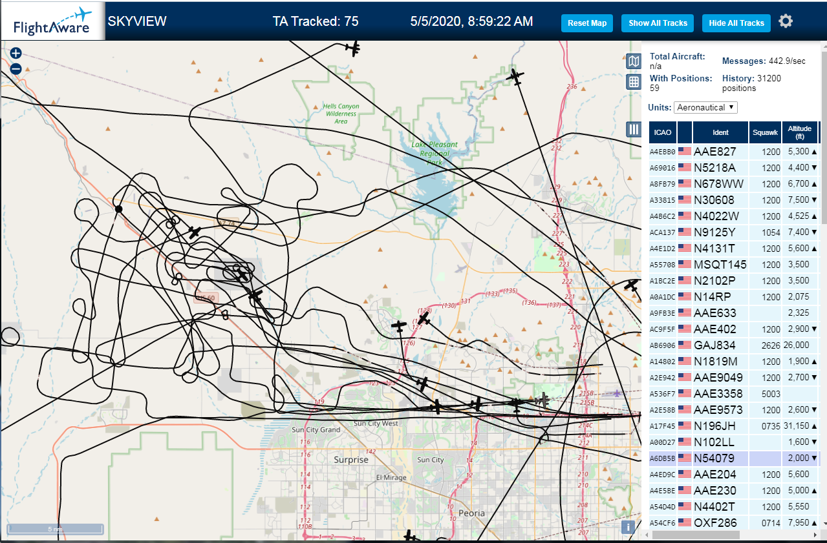Click squawk code 5003

pyautogui.click(x=771, y=394)
